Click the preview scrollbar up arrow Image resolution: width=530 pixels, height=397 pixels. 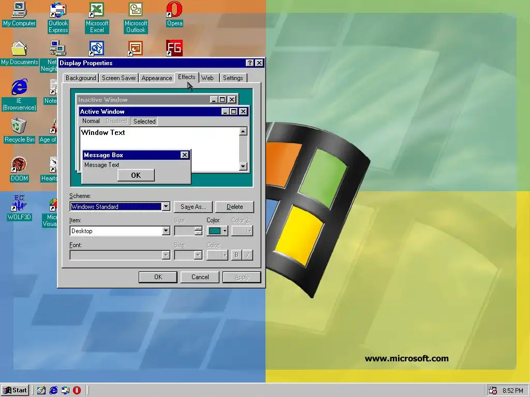coord(243,131)
